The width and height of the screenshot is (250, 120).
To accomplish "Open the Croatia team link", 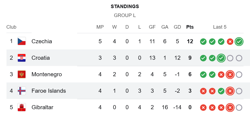I will [41, 58].
